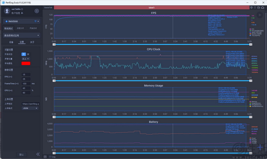Click the plain location pin icon
This screenshot has width=267, height=159.
(x=255, y=7)
